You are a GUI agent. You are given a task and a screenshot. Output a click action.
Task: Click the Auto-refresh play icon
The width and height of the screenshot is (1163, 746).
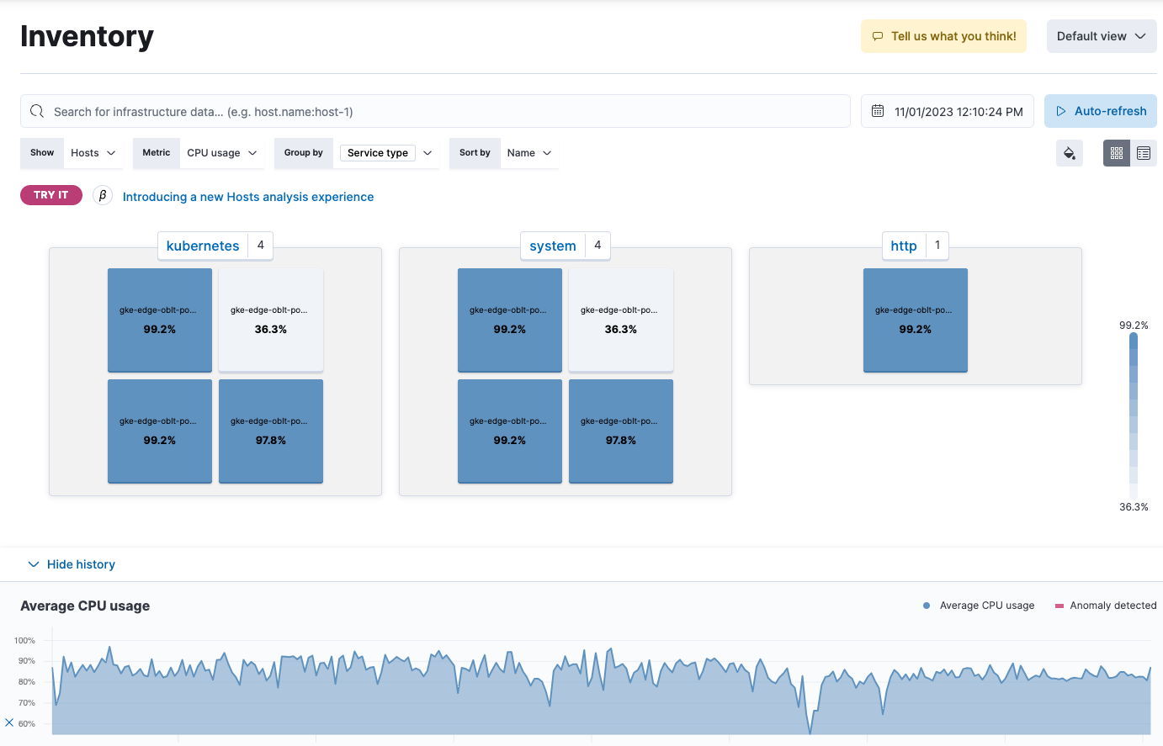pyautogui.click(x=1063, y=110)
